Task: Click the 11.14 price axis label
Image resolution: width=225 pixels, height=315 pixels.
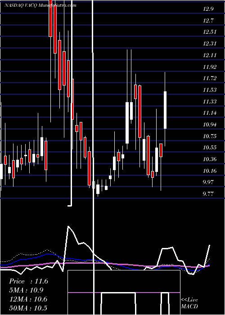Action: (210, 113)
